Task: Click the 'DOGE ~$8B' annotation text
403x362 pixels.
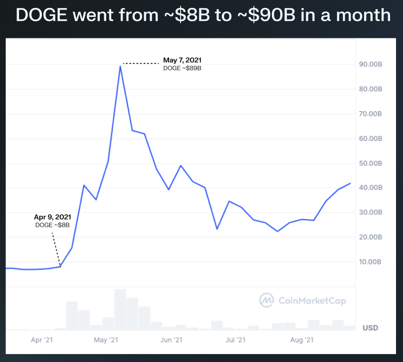Action: click(52, 225)
